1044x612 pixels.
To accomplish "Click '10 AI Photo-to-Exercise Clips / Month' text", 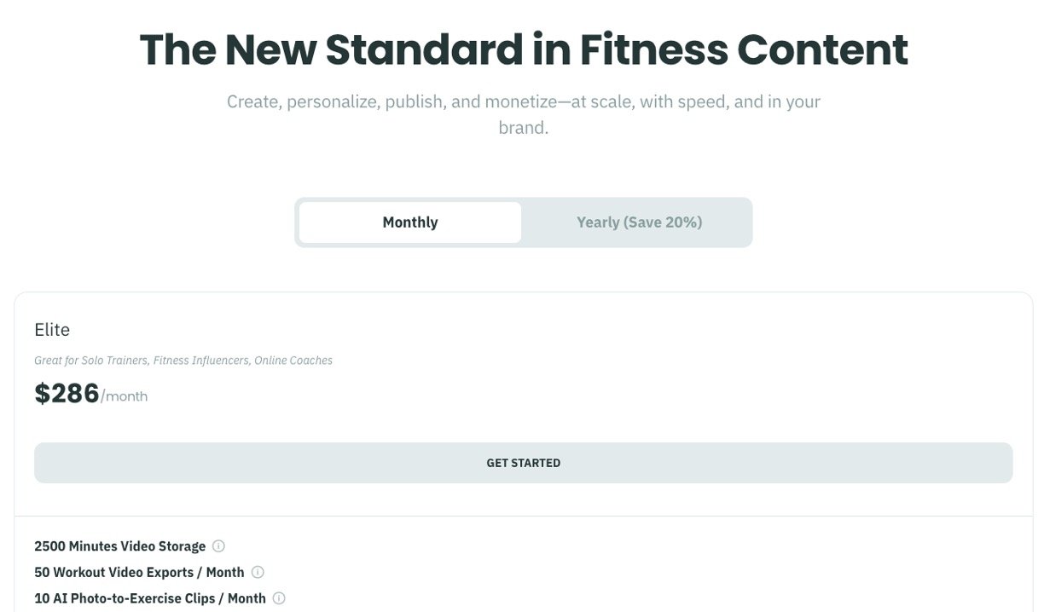I will point(150,599).
